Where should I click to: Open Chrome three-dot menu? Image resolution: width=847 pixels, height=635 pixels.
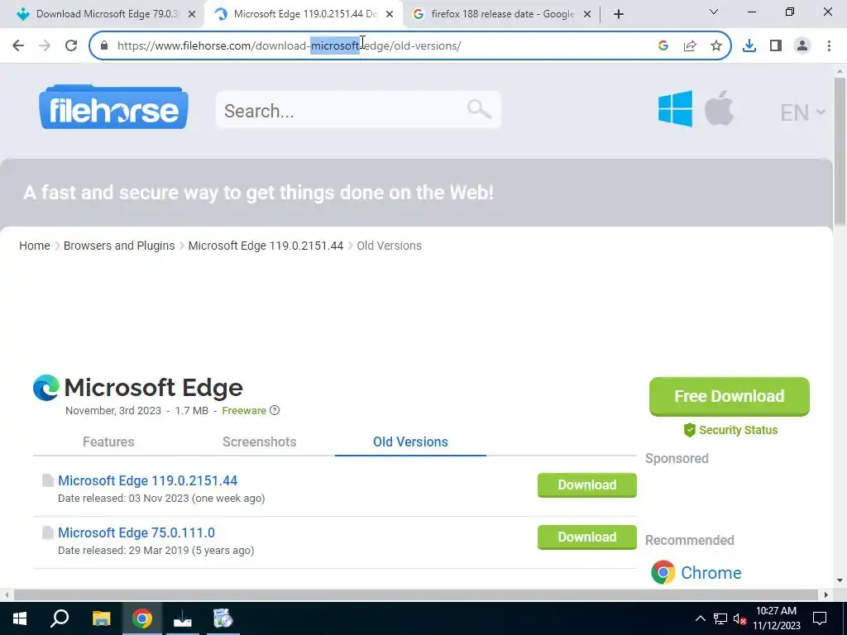click(x=829, y=46)
